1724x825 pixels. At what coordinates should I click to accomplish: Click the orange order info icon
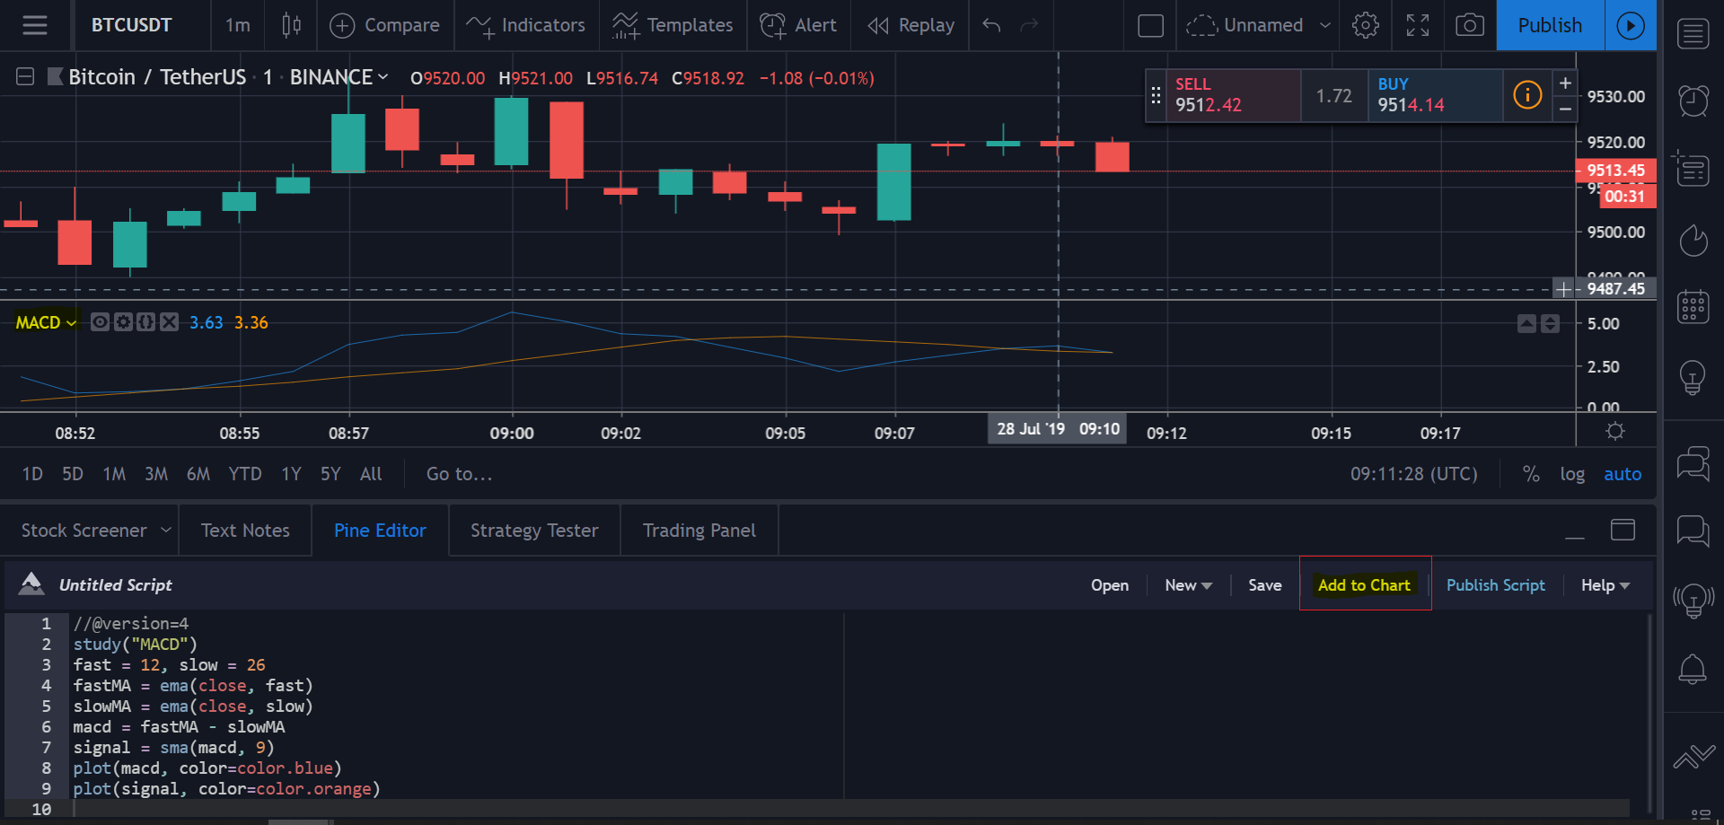coord(1527,94)
